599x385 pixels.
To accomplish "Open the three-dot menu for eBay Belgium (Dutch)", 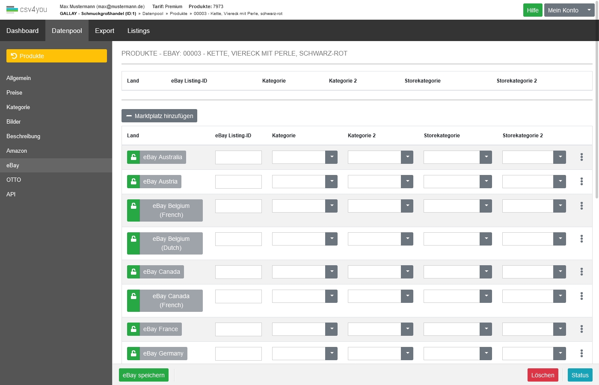I will click(x=581, y=239).
